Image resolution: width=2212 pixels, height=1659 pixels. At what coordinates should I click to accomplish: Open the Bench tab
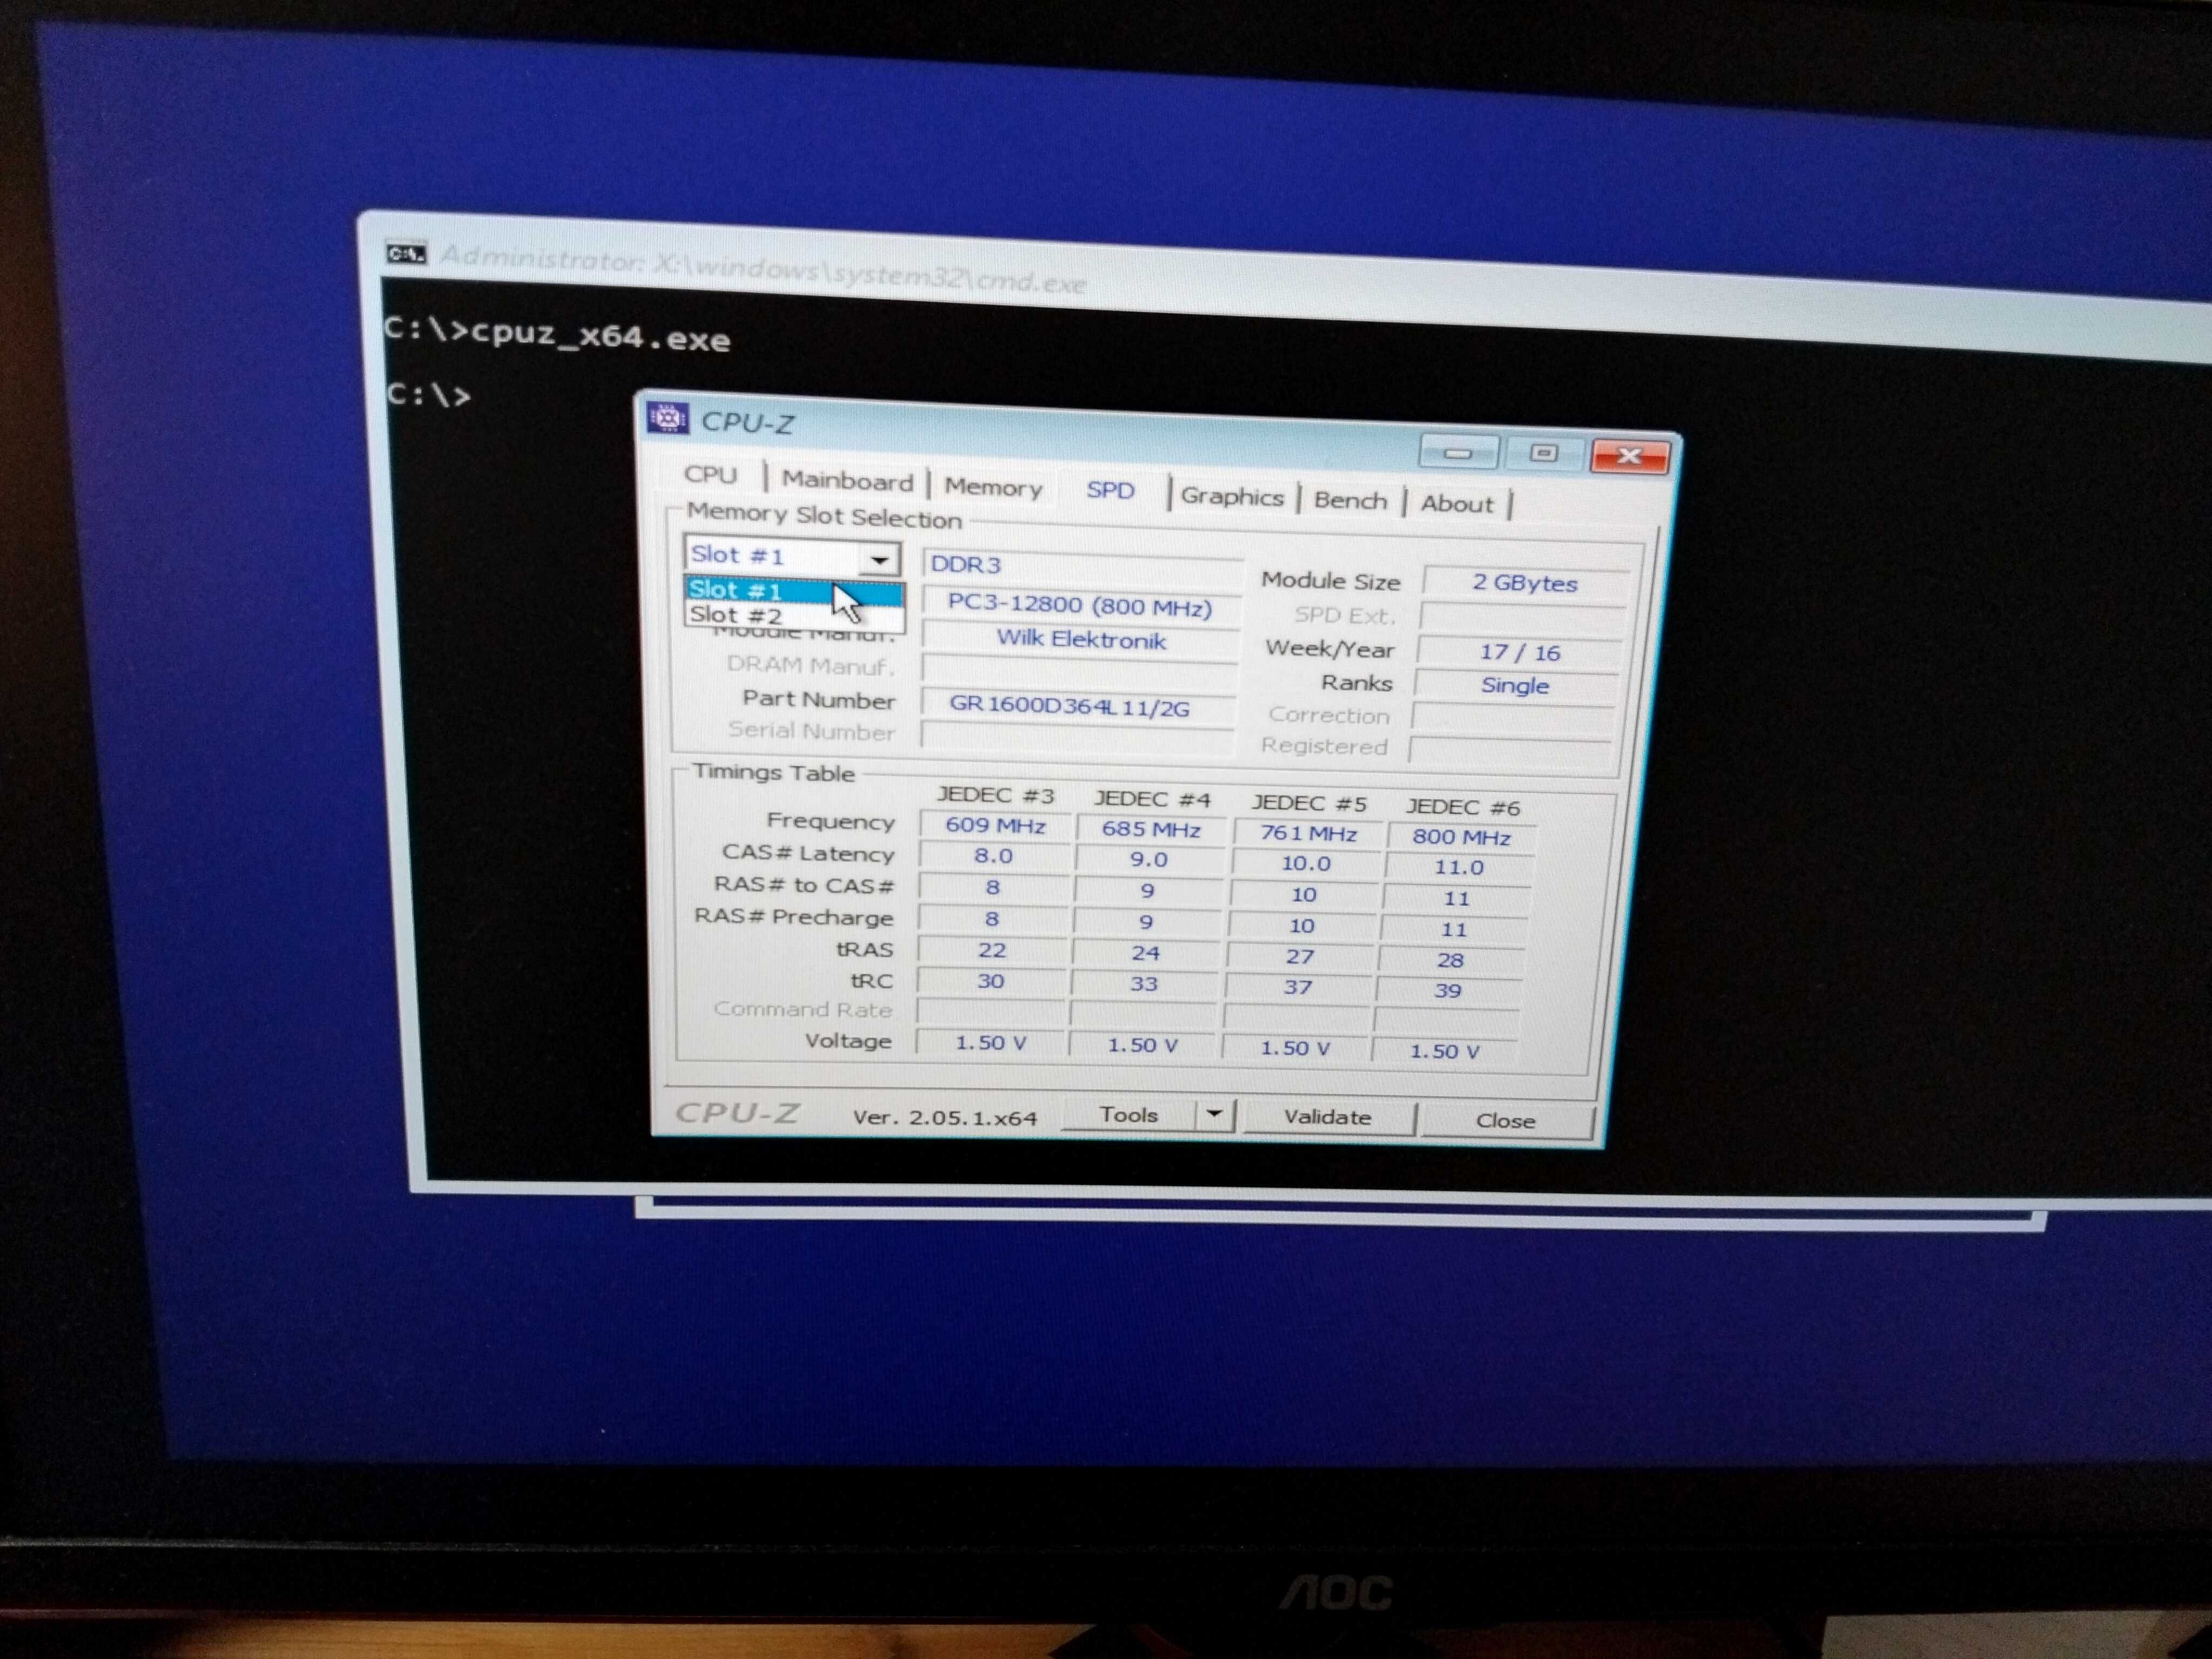pyautogui.click(x=1350, y=500)
